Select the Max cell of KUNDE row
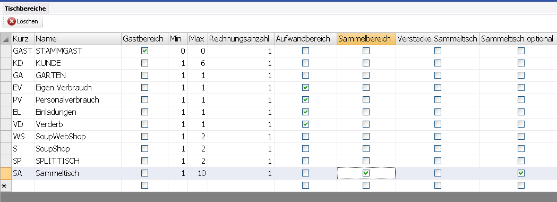This screenshot has height=202, width=557. (x=198, y=63)
